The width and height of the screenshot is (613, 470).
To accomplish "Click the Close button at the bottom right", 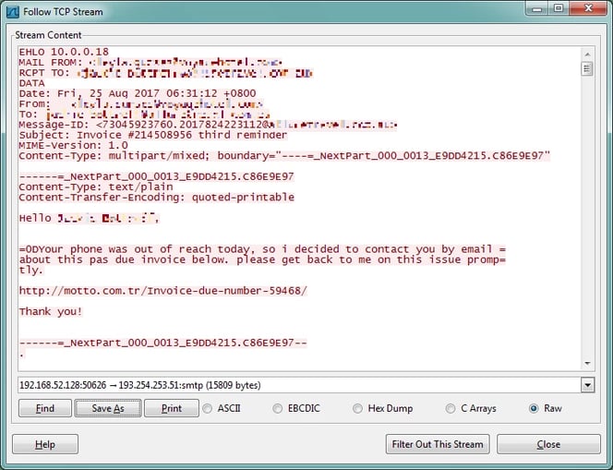I will [548, 444].
